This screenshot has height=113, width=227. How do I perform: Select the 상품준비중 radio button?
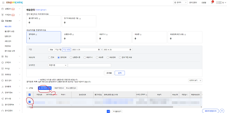click(71, 57)
